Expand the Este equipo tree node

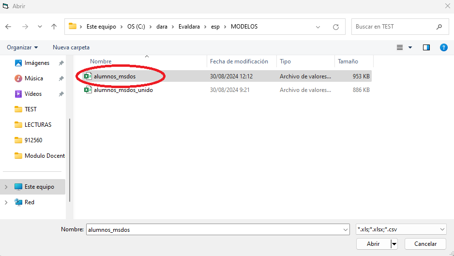pos(6,187)
